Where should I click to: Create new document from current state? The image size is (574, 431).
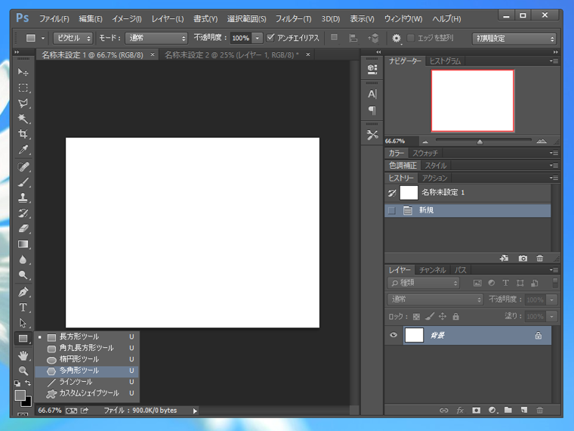click(x=505, y=258)
